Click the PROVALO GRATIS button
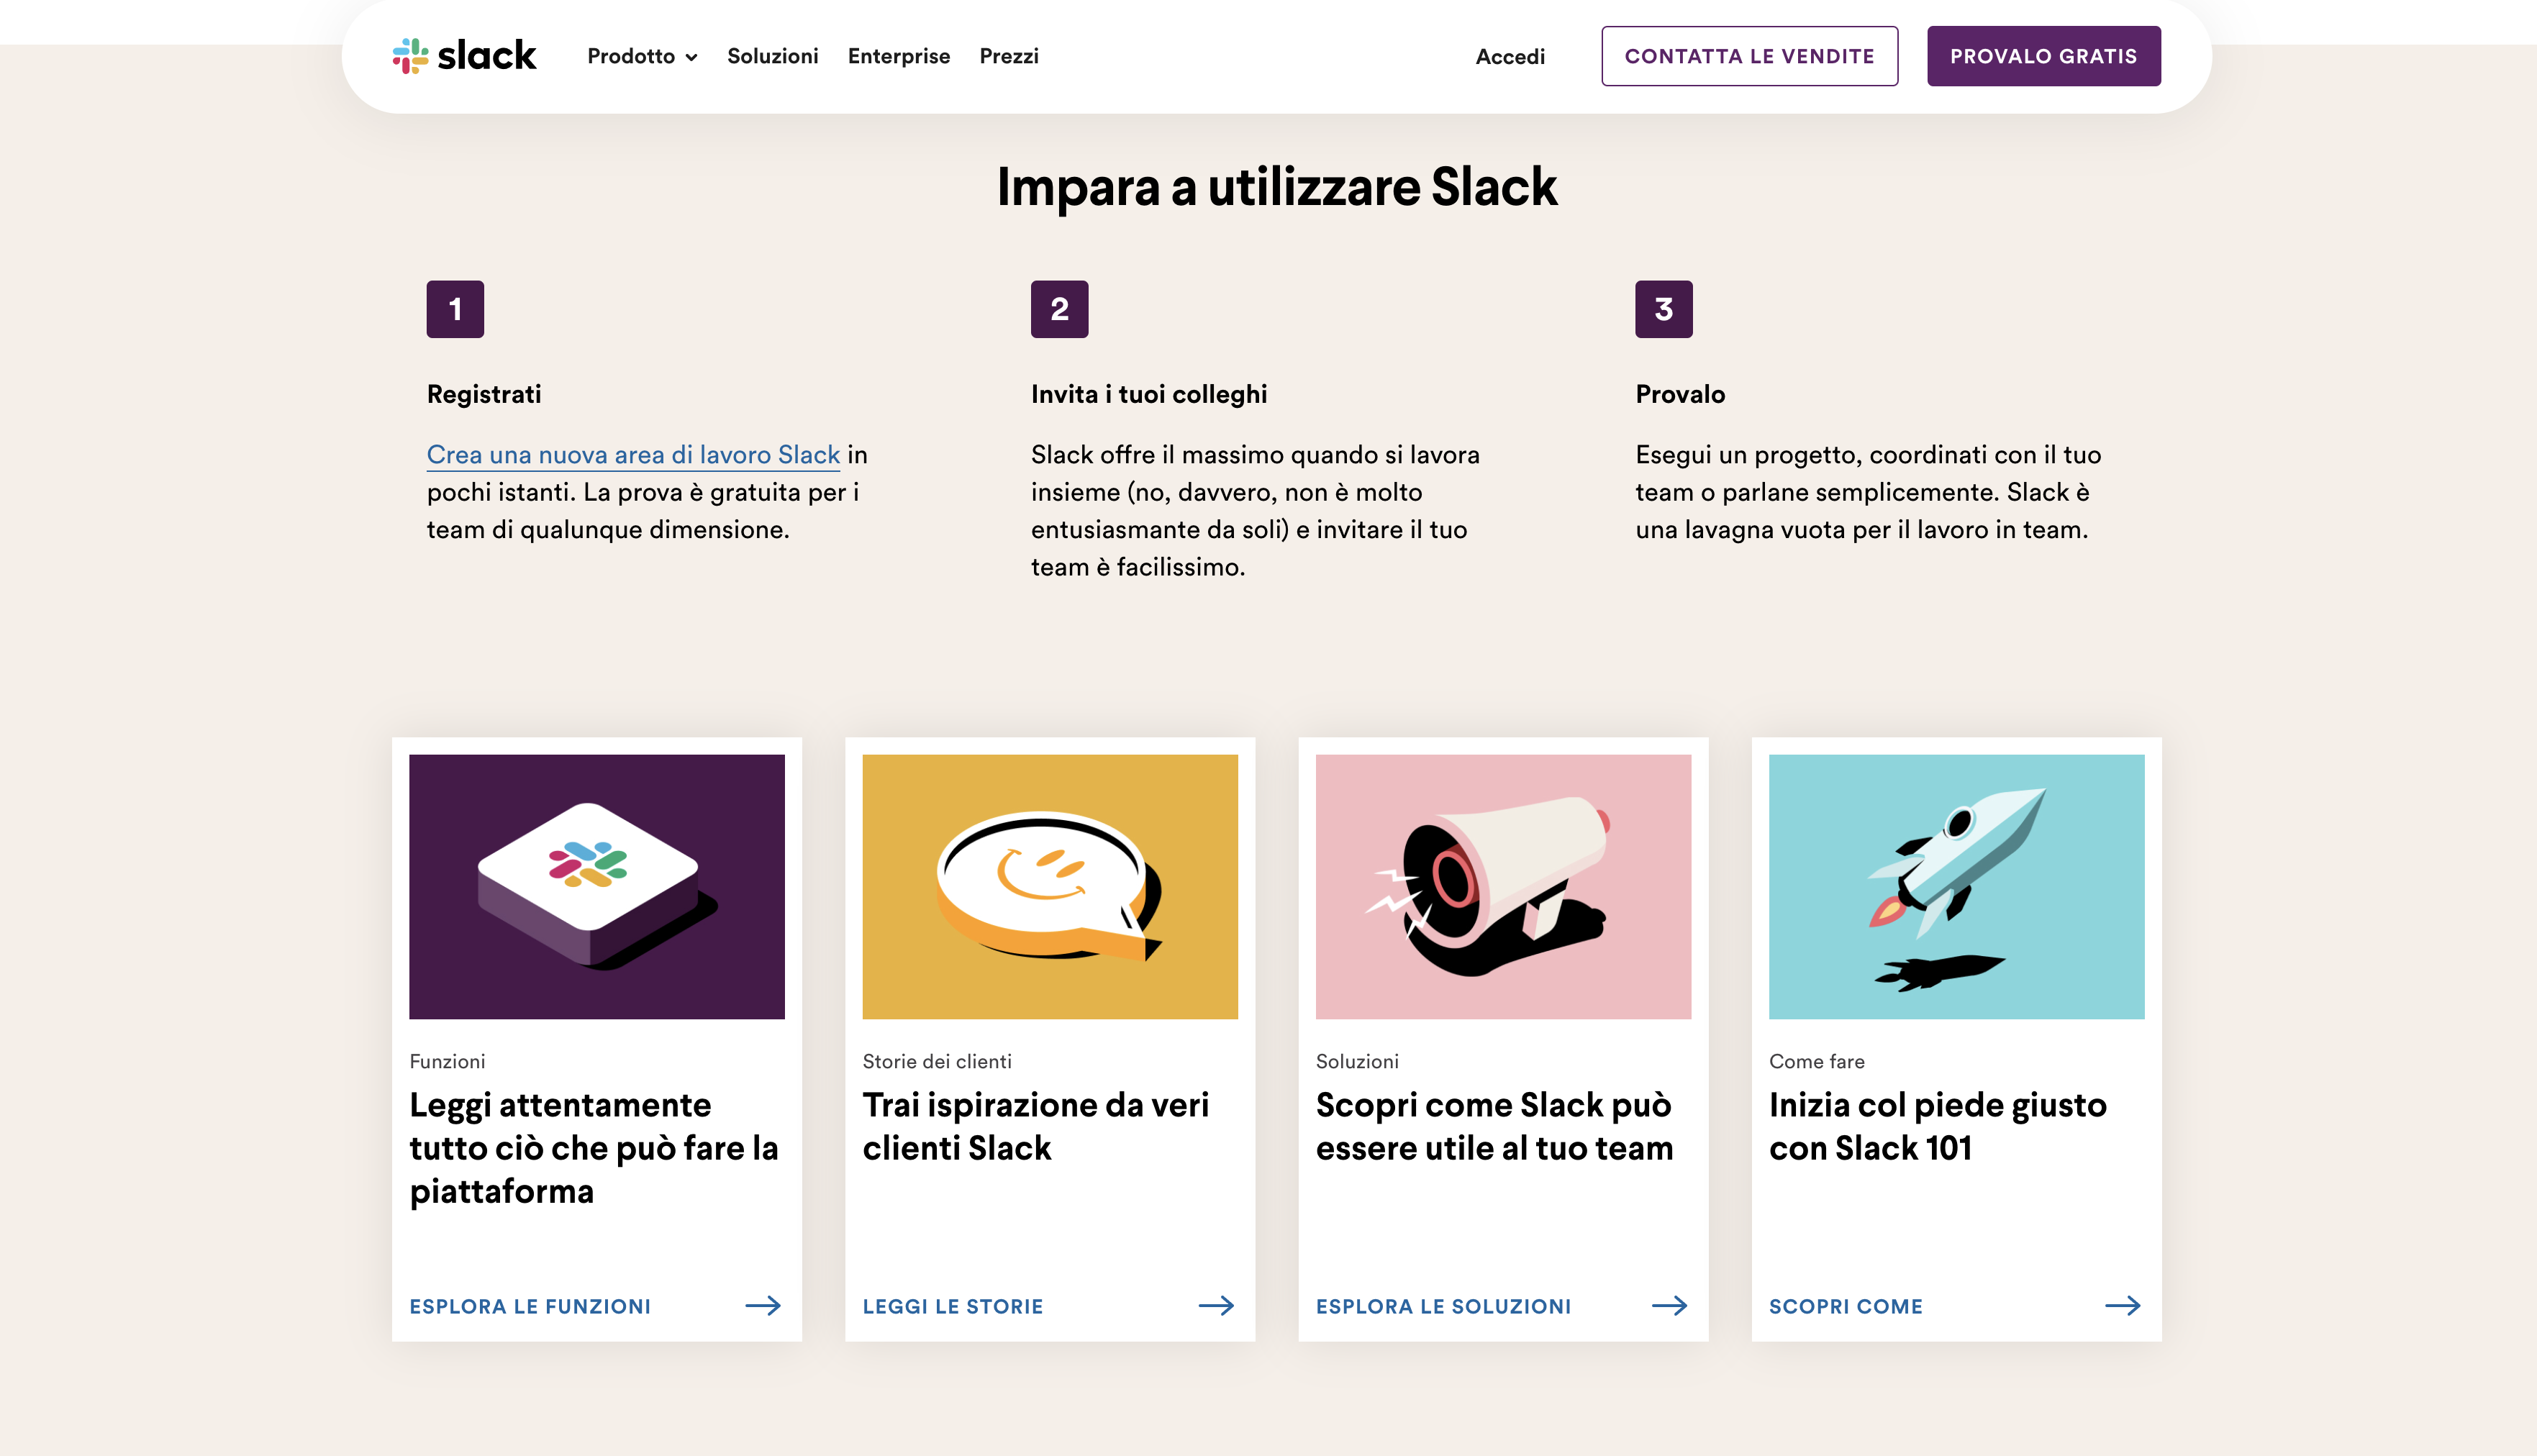The width and height of the screenshot is (2537, 1456). pyautogui.click(x=2043, y=55)
